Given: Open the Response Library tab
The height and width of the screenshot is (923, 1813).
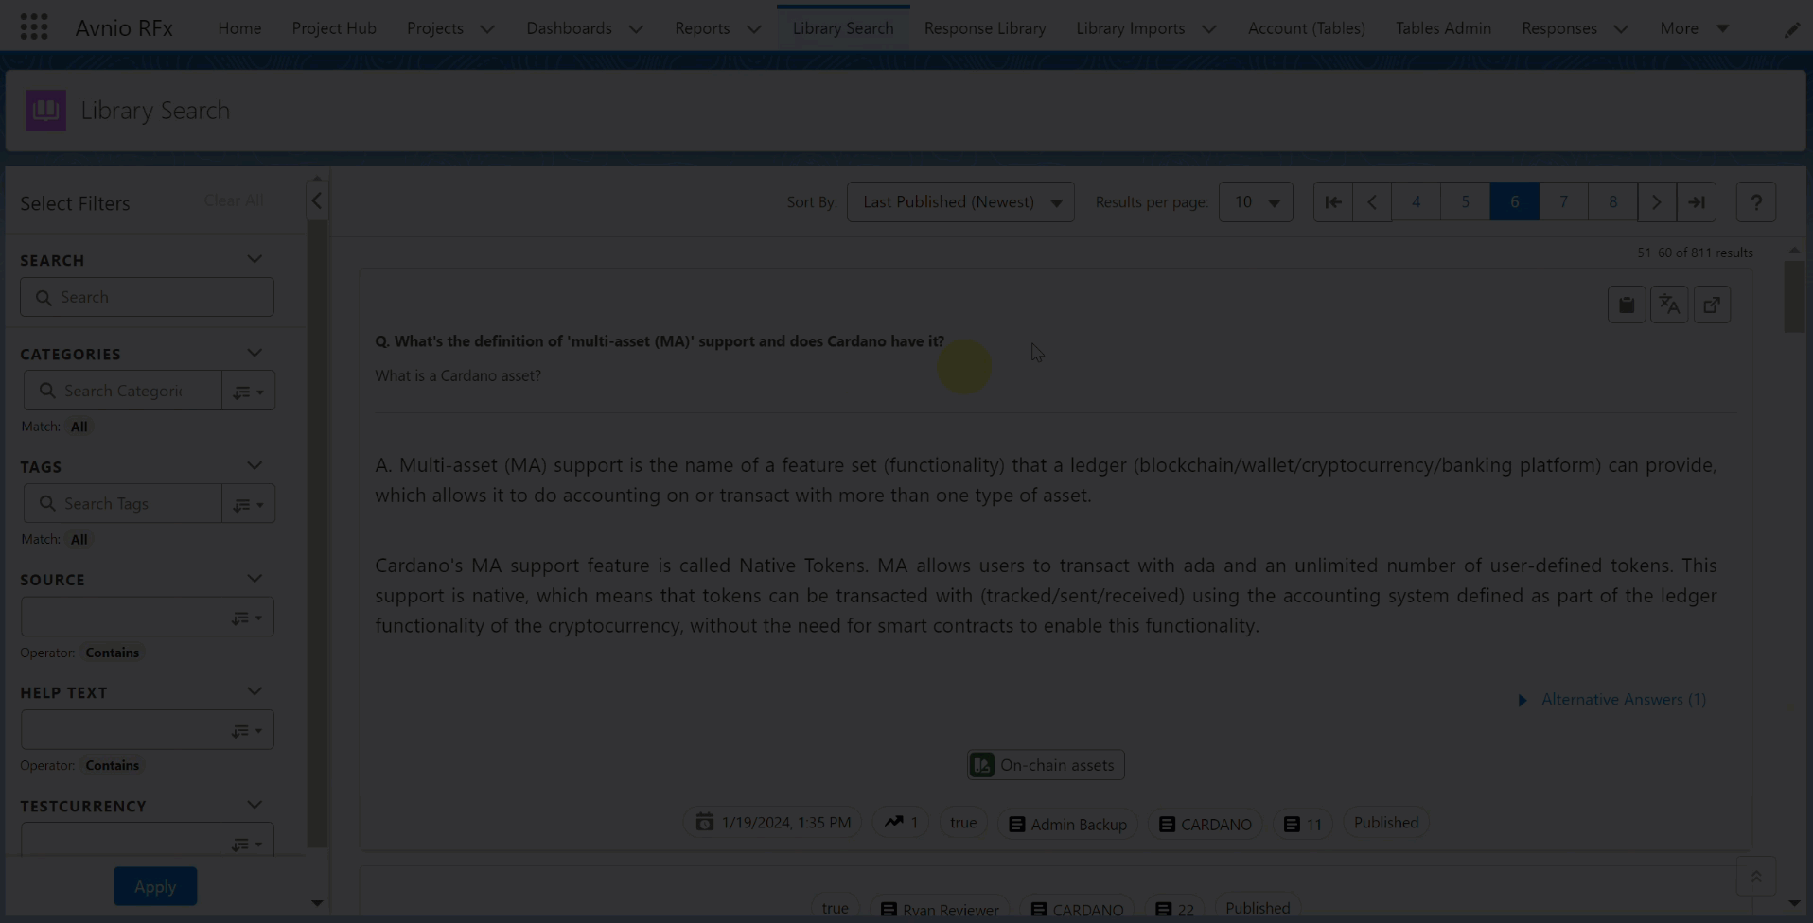Looking at the screenshot, I should coord(985,28).
